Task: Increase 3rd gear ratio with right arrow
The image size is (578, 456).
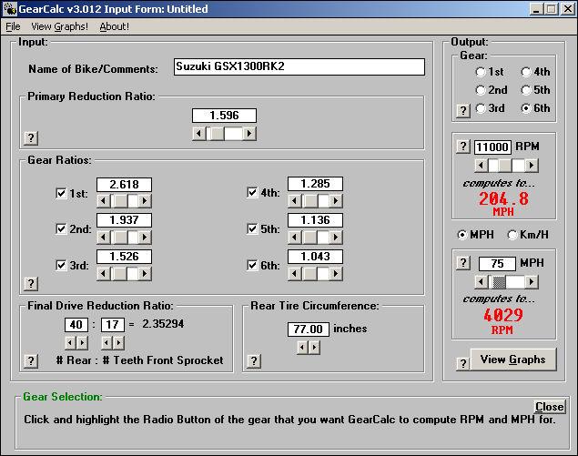Action: [x=146, y=274]
